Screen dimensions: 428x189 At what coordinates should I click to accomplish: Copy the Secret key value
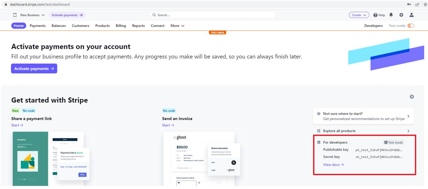click(x=379, y=157)
